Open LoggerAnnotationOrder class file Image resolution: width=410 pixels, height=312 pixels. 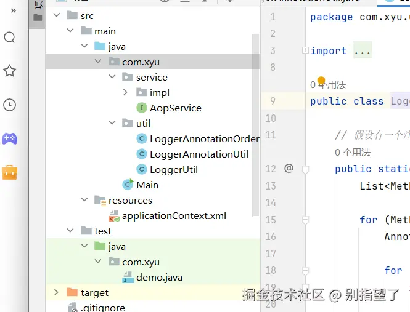point(205,139)
